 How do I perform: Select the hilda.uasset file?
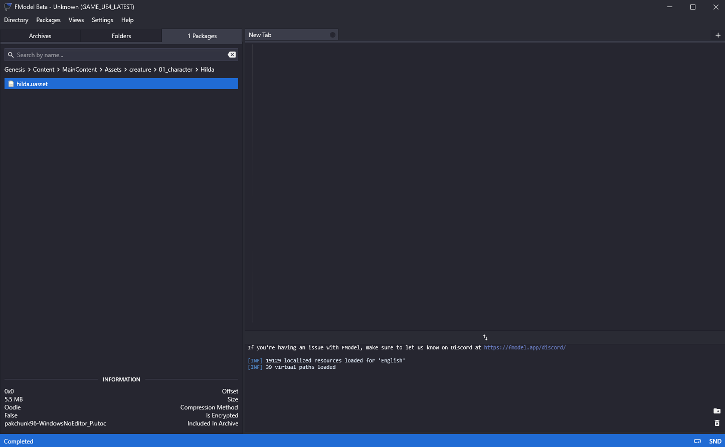pyautogui.click(x=121, y=84)
